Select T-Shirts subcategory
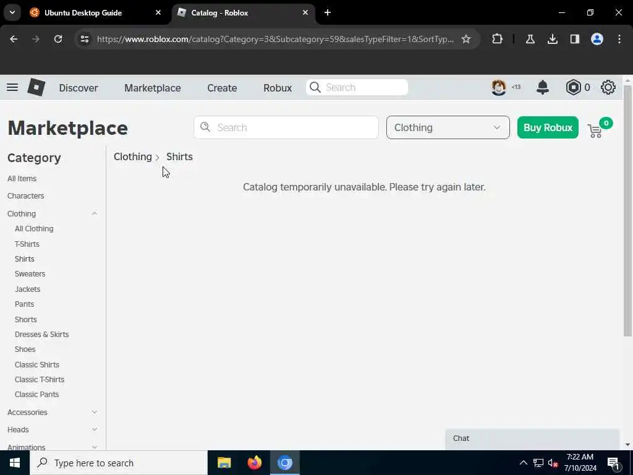This screenshot has width=633, height=475. coord(27,244)
